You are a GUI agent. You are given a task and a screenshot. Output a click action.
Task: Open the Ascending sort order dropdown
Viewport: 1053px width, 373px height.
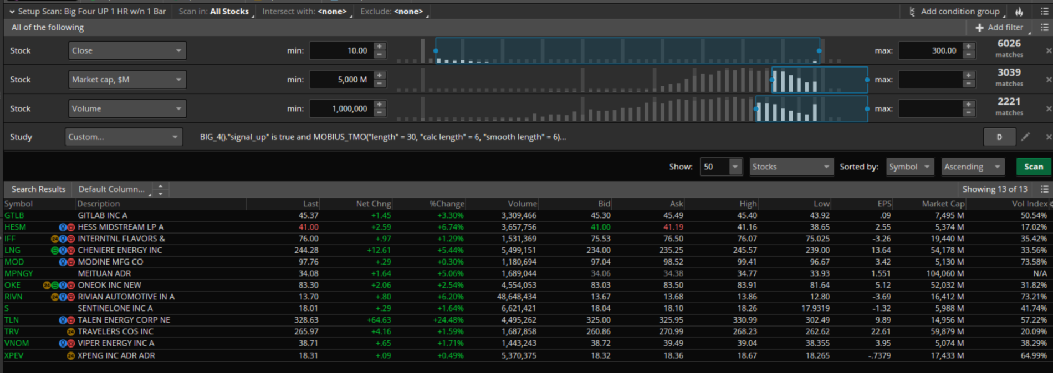tap(973, 167)
